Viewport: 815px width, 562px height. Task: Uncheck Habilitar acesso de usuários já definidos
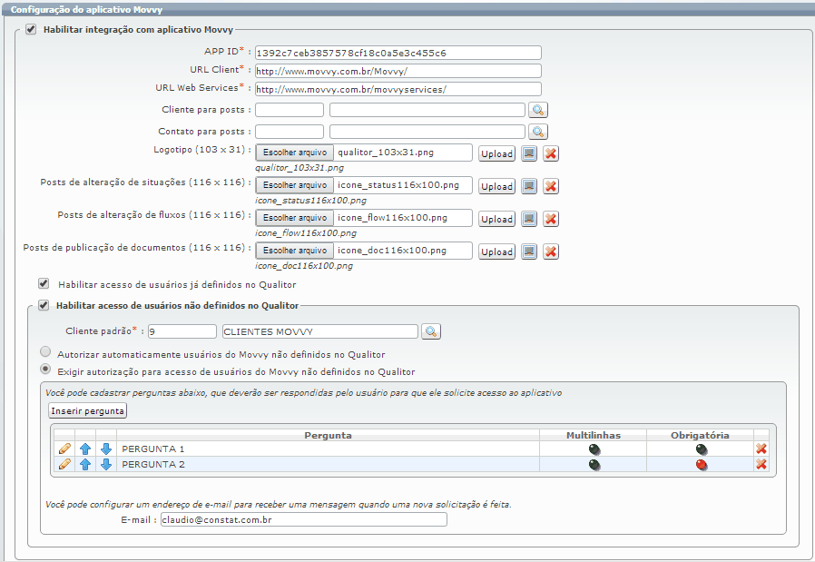pyautogui.click(x=44, y=284)
